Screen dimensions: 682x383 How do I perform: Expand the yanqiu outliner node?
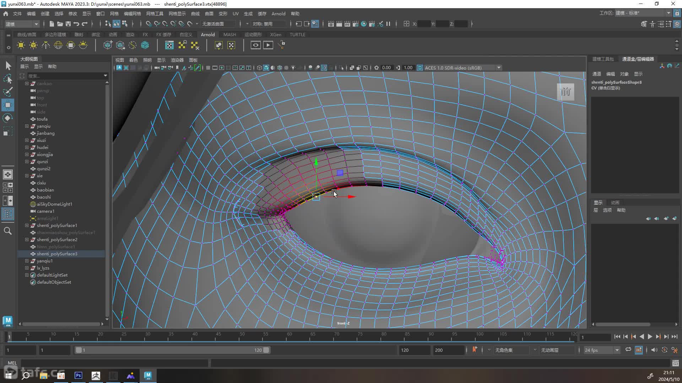[x=27, y=126]
